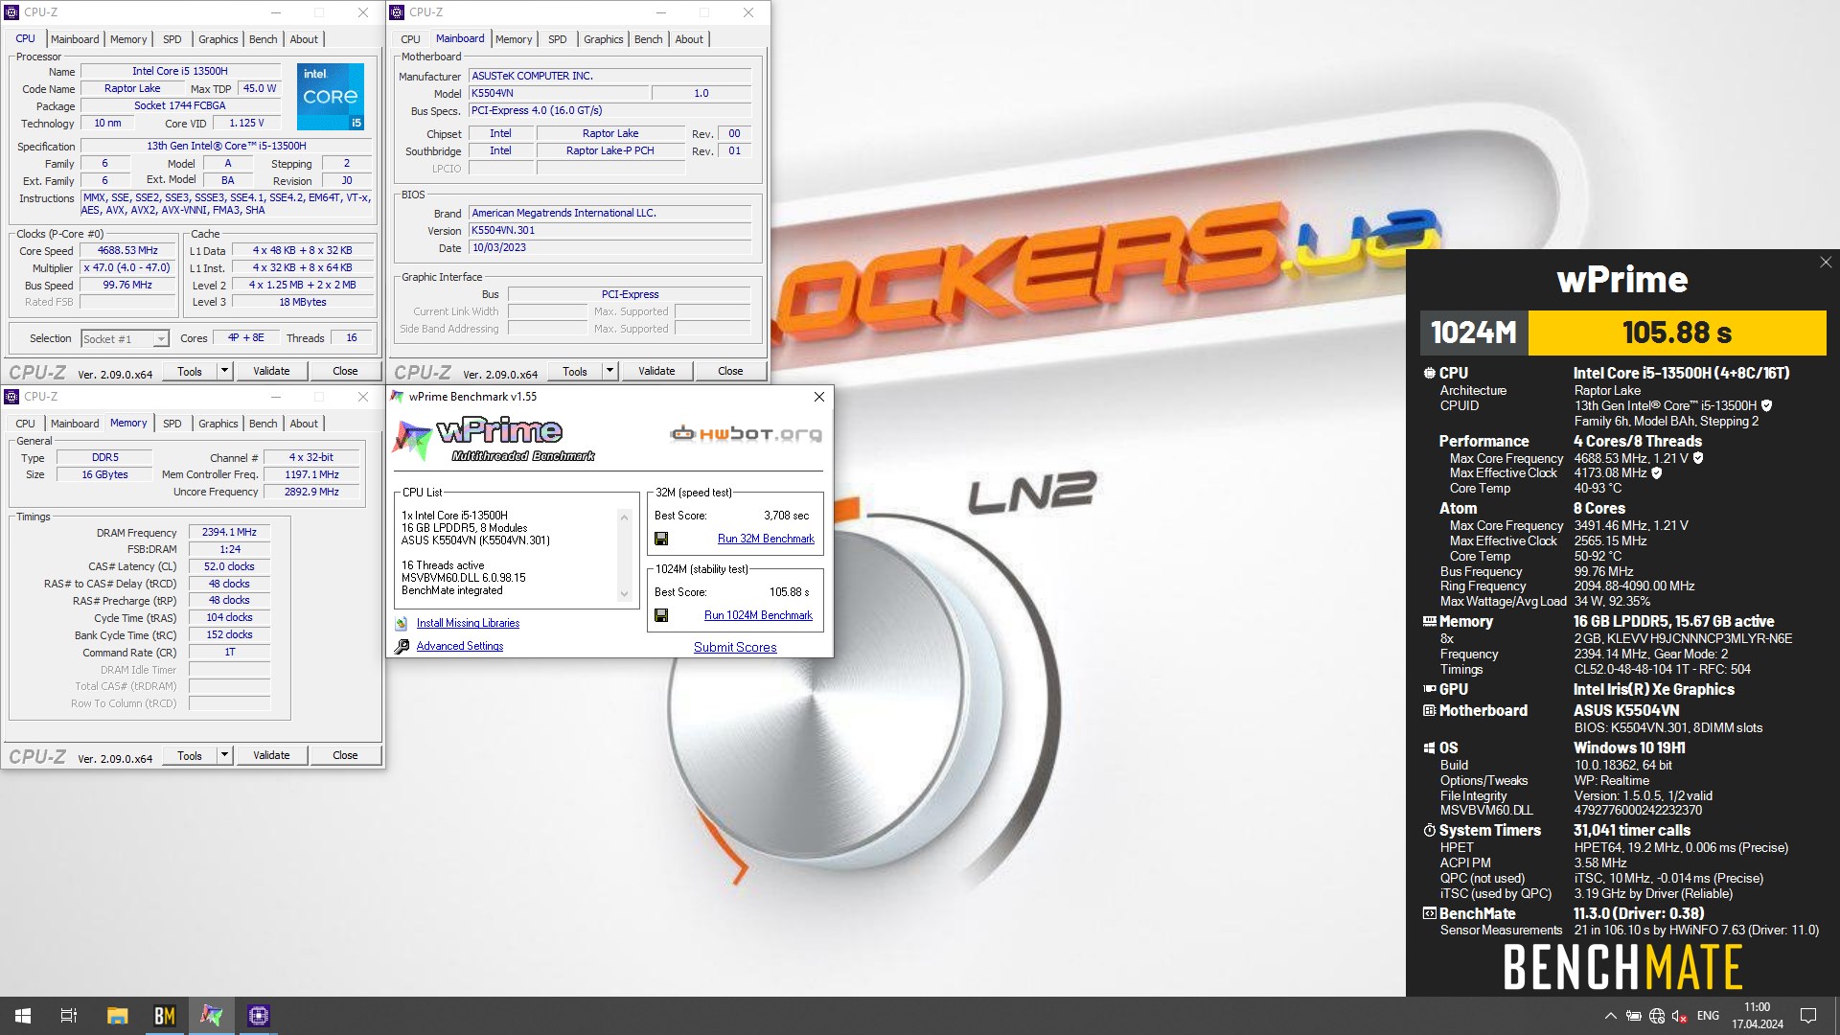Screen dimensions: 1840x1035
Task: Open Tools dropdown arrow in CPU-Z Mainboard window
Action: (x=609, y=371)
